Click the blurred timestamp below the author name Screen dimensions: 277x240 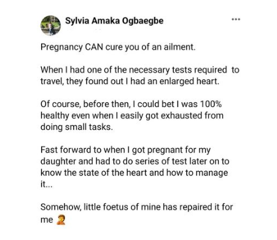(x=84, y=30)
